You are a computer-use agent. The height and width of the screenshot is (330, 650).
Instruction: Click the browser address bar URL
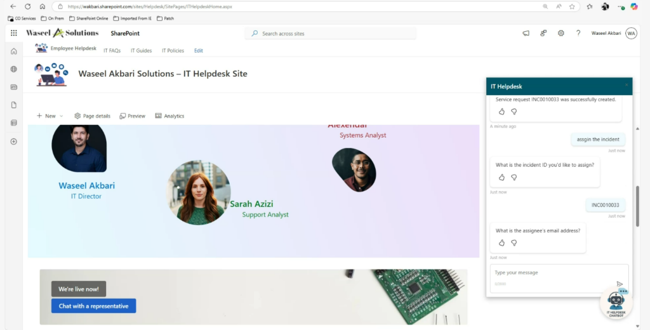point(150,6)
